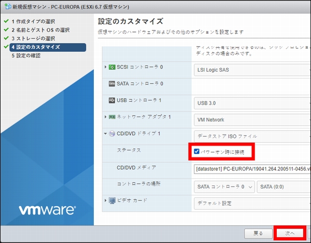Open USB 3.0 version dropdown
This screenshot has height=243, width=311.
[x=252, y=103]
